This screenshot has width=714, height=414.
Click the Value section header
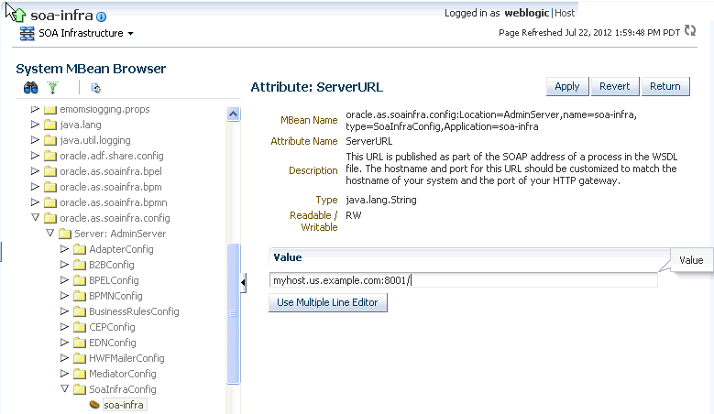coord(469,257)
